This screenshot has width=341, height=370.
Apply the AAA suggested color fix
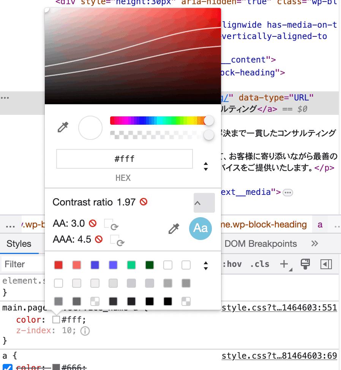117,240
